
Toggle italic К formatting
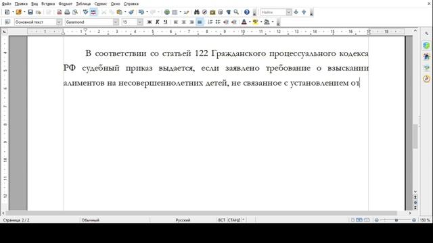coord(158,22)
